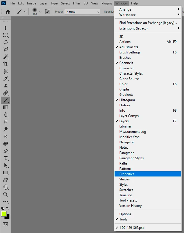
Task: Select the Magic Wand tool
Action: 6,57
